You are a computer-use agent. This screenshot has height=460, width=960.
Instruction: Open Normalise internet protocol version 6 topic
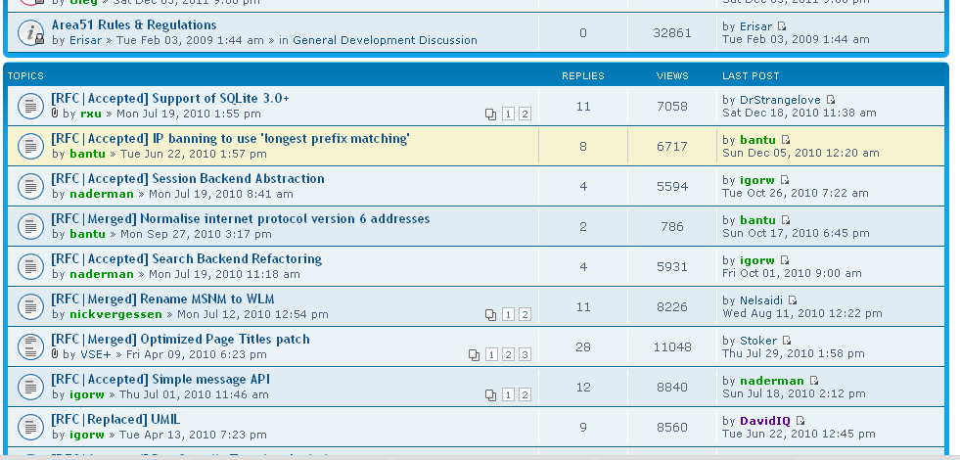click(x=241, y=219)
